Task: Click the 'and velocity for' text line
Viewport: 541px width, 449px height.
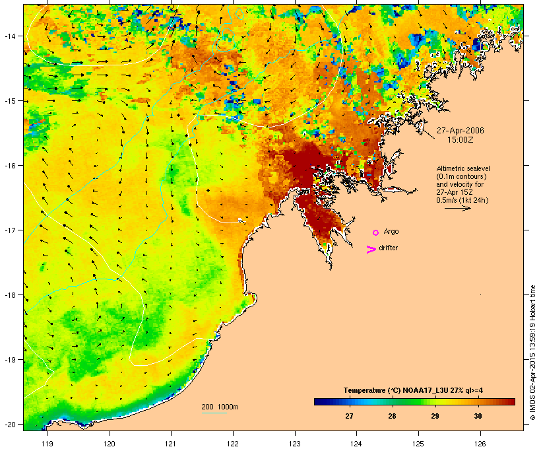Action: click(460, 184)
